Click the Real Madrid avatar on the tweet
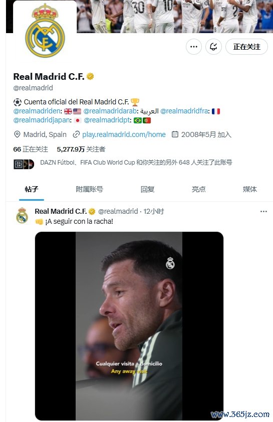Image resolution: width=273 pixels, height=422 pixels. [x=22, y=216]
